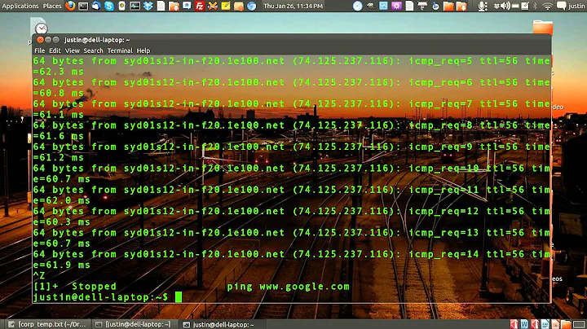Click the terminal prompt cursor block
Screen dimensions: 587x329
179,297
